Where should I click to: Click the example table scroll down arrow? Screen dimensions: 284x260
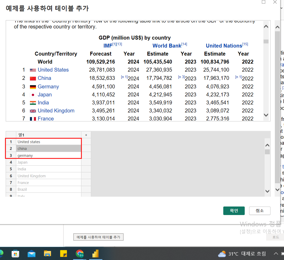coord(267,191)
